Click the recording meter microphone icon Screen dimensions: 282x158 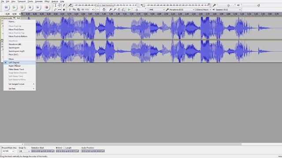coord(70,5)
